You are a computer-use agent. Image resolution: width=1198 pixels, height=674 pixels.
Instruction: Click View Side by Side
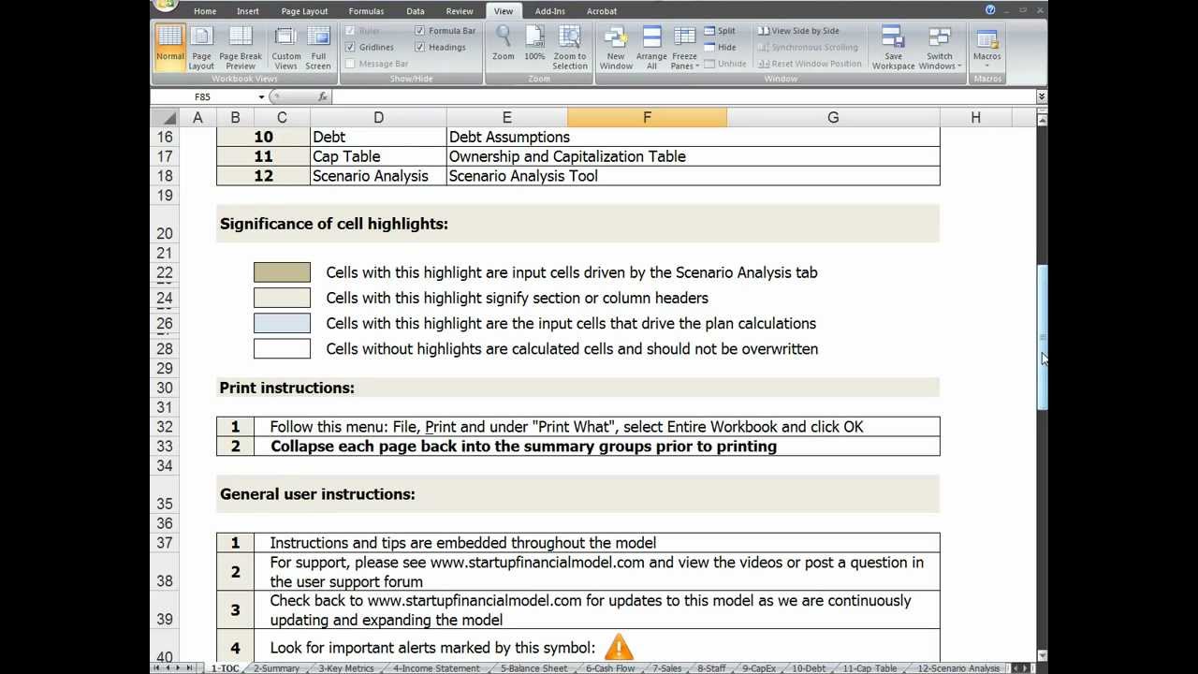[798, 31]
